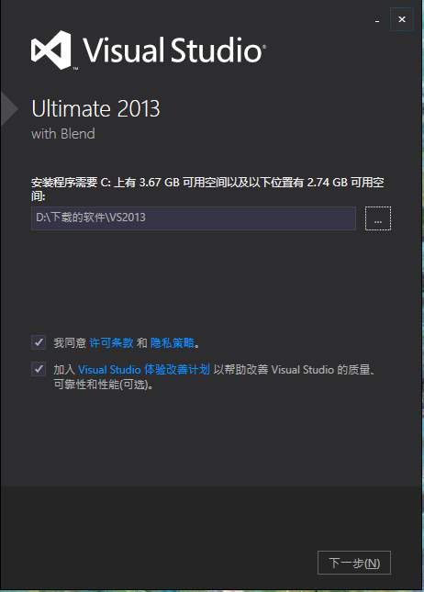424x592 pixels.
Task: Click the disk space requirement message
Action: [207, 189]
